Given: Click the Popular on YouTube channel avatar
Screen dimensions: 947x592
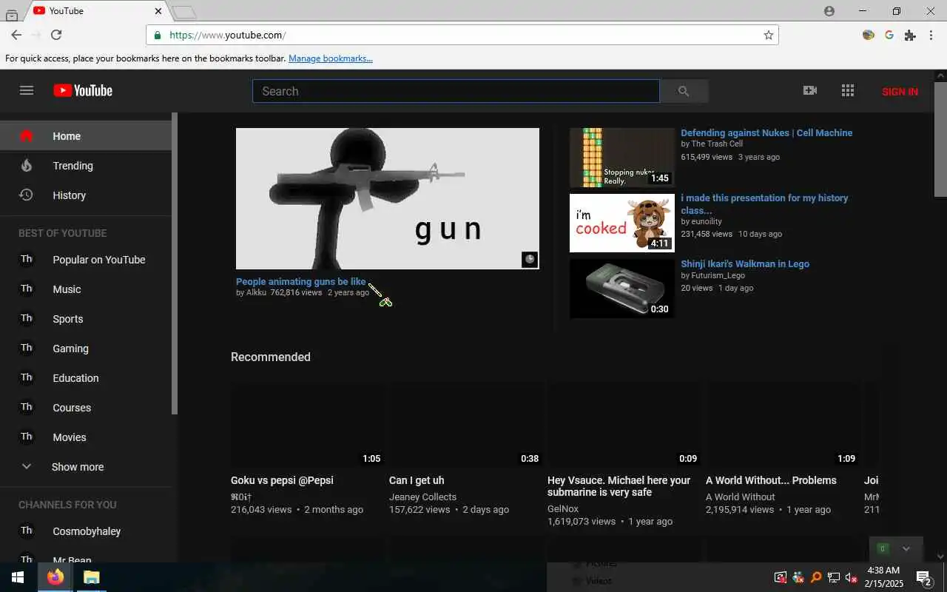Looking at the screenshot, I should [x=27, y=259].
